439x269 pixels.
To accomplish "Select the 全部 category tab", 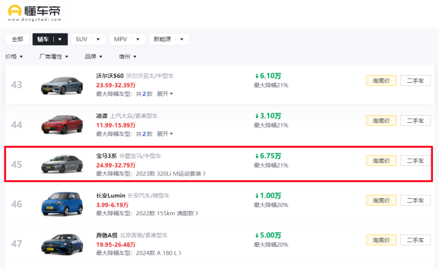I will (x=17, y=39).
